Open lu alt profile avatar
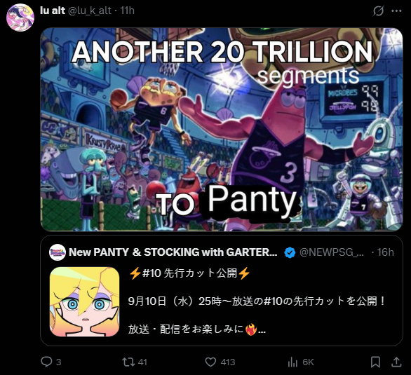 click(x=20, y=18)
